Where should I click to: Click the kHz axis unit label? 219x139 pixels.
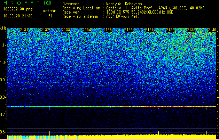3,28
